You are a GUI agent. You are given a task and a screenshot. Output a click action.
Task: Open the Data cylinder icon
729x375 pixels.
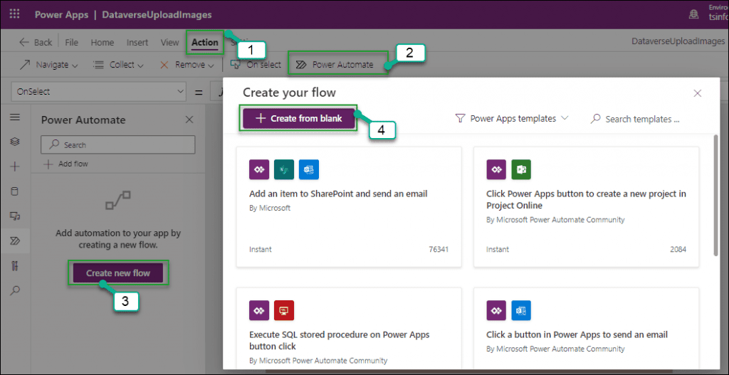coord(15,191)
